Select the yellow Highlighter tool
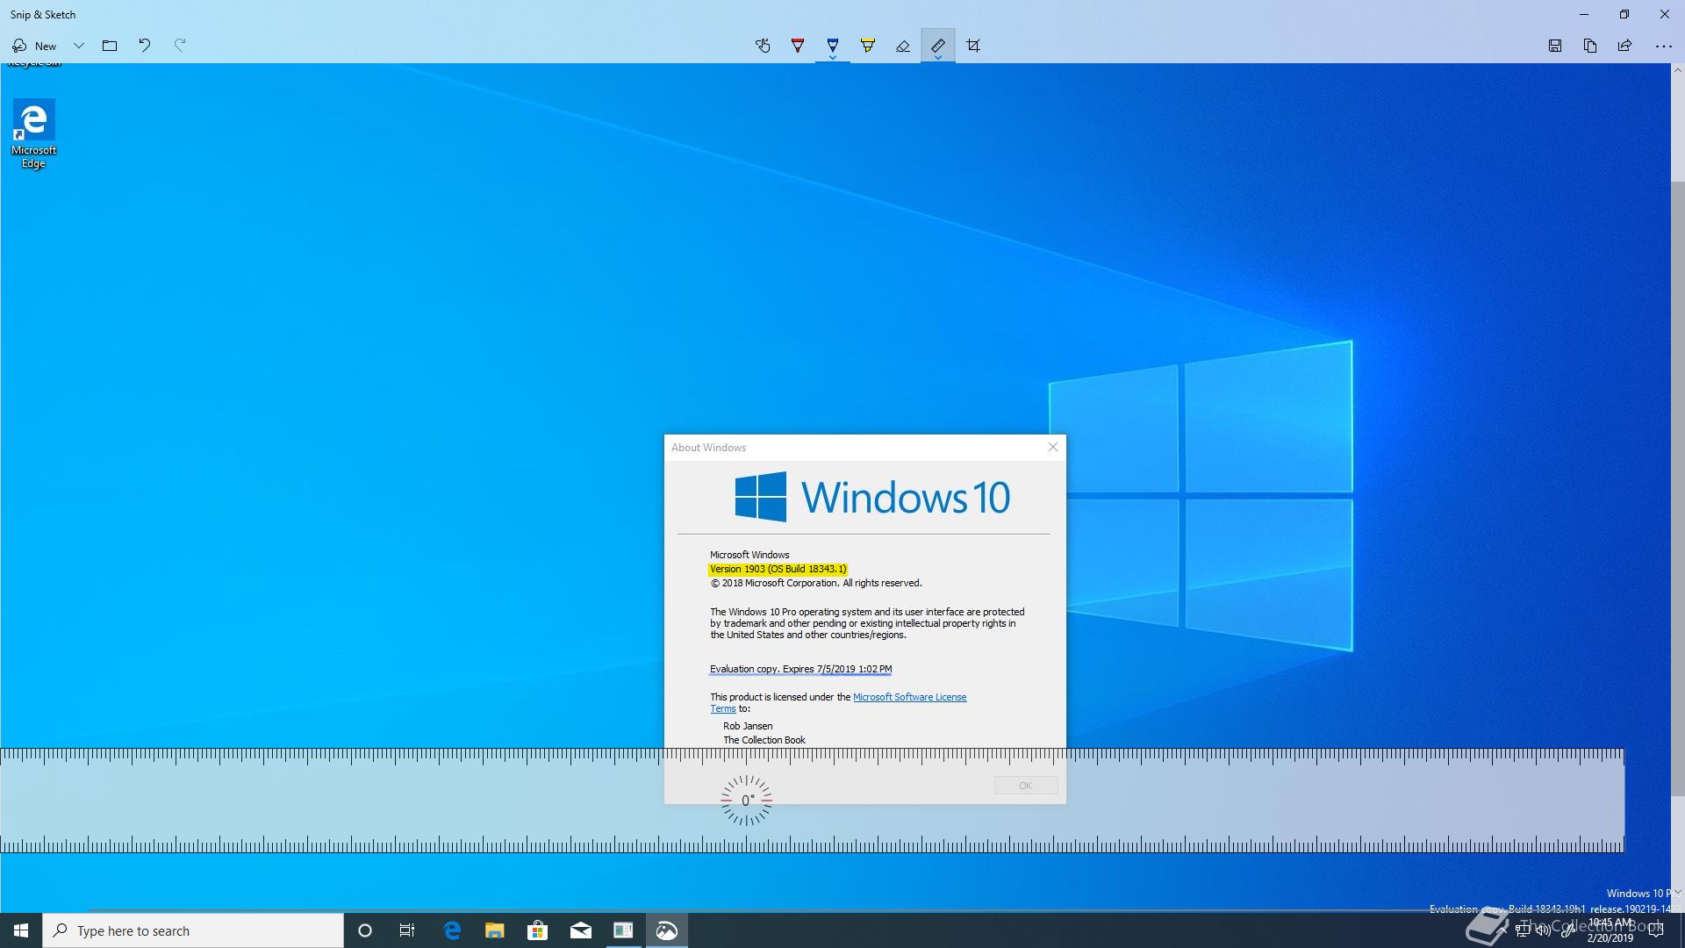Image resolution: width=1685 pixels, height=948 pixels. (868, 46)
